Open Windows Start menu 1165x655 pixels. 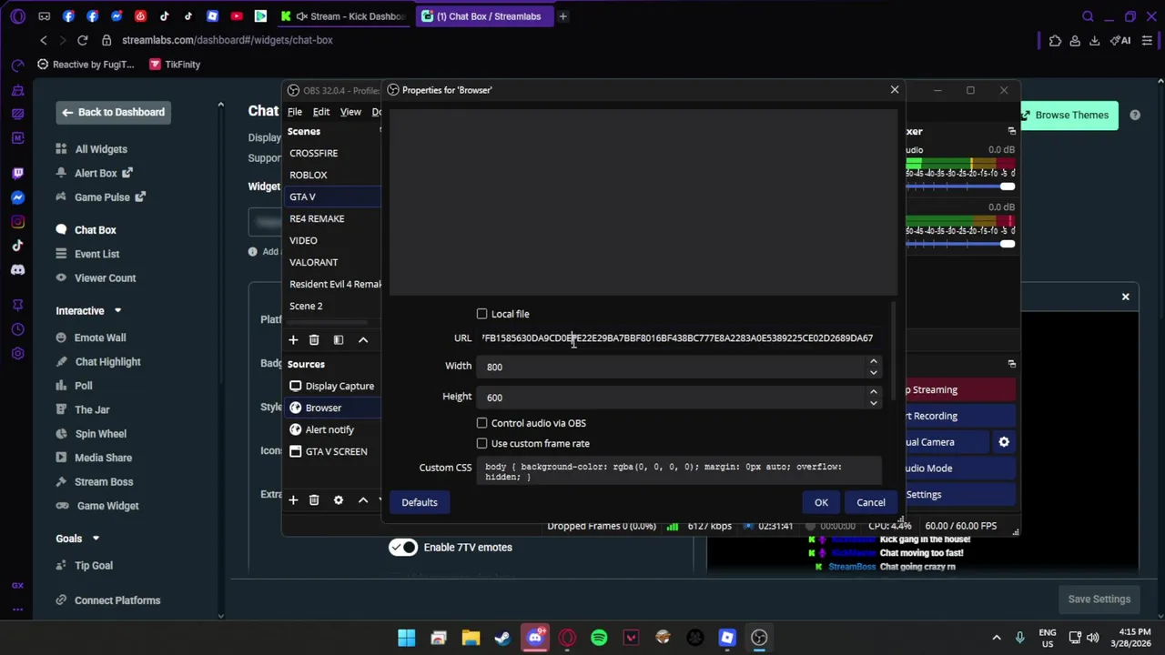click(x=406, y=638)
